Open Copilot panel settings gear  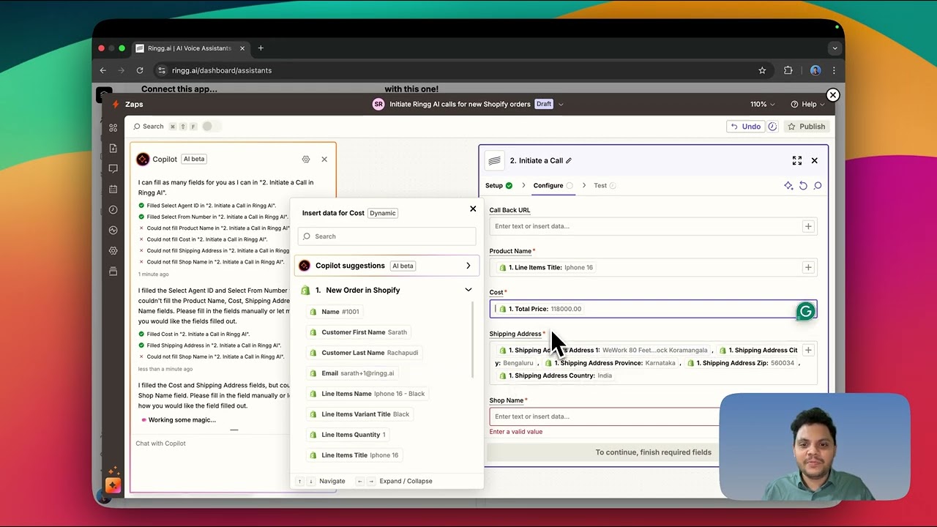[306, 159]
